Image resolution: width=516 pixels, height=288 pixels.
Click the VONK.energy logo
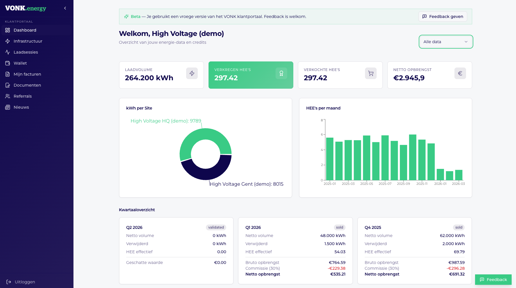click(x=26, y=8)
